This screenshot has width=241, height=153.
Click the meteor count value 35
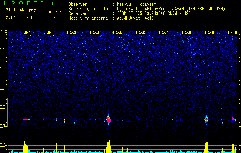click(56, 18)
